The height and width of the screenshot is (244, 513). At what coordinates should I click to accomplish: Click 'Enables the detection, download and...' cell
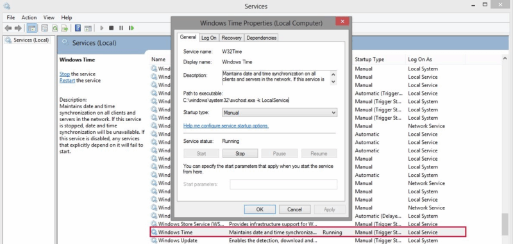[273, 240]
